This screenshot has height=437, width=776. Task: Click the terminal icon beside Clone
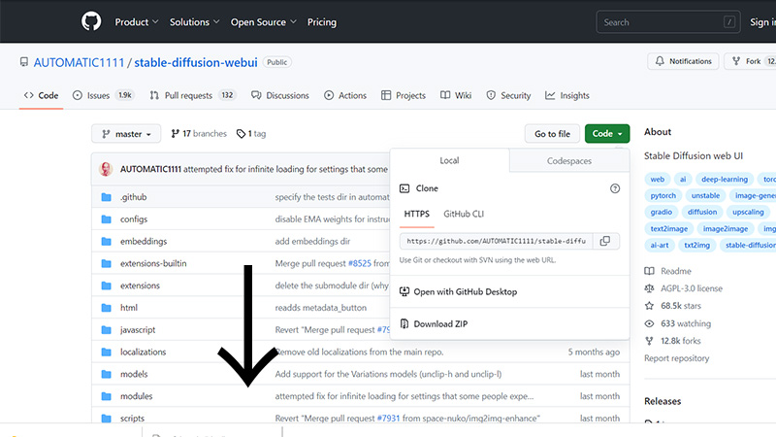point(404,188)
